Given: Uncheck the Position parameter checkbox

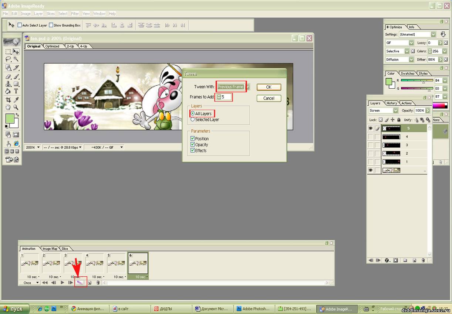Looking at the screenshot, I should (x=193, y=139).
